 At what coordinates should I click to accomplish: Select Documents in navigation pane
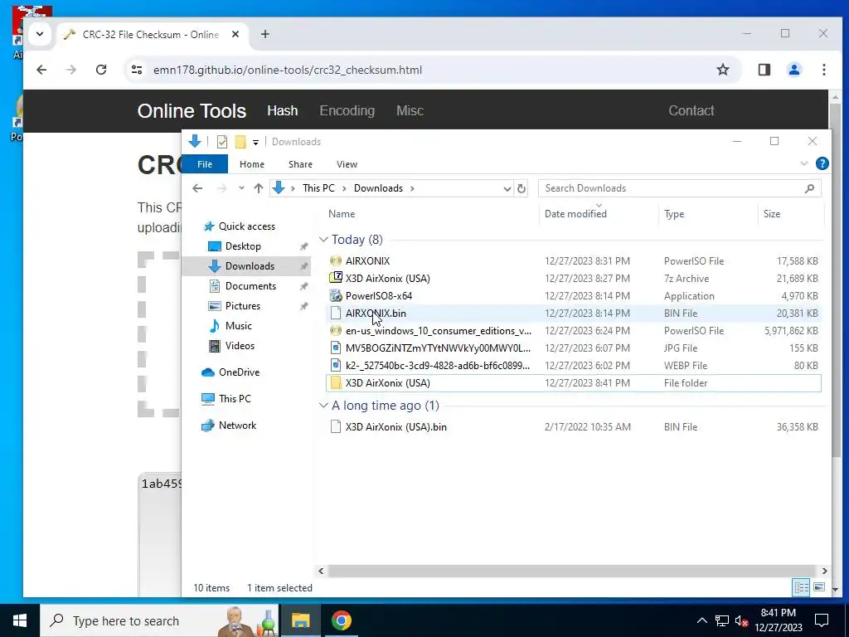click(x=250, y=286)
